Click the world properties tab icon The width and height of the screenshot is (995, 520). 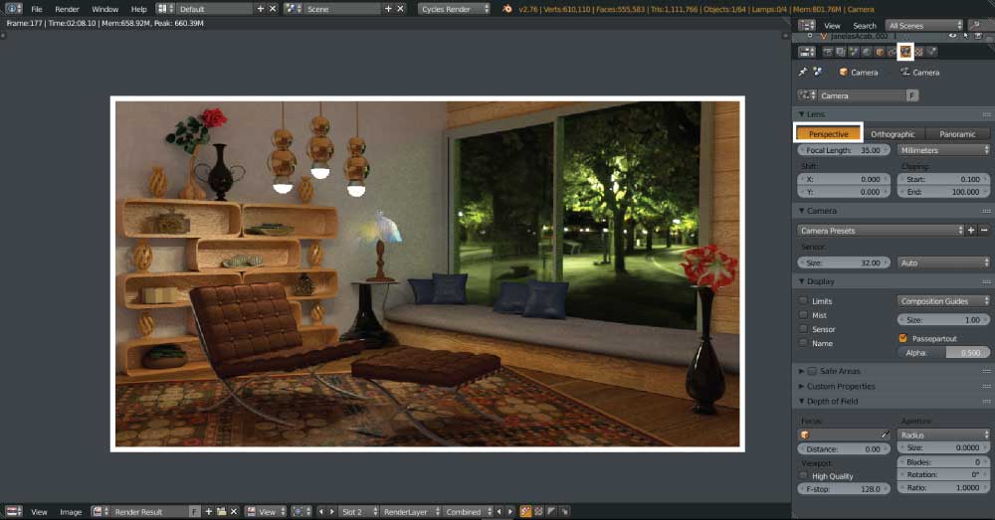(867, 52)
